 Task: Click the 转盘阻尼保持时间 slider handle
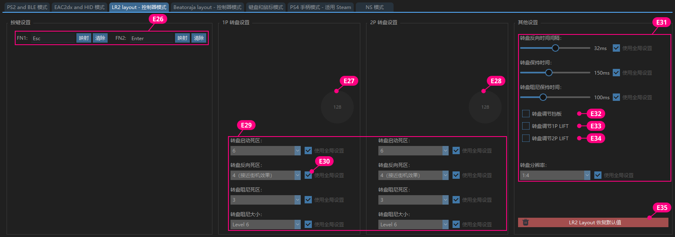(x=543, y=97)
